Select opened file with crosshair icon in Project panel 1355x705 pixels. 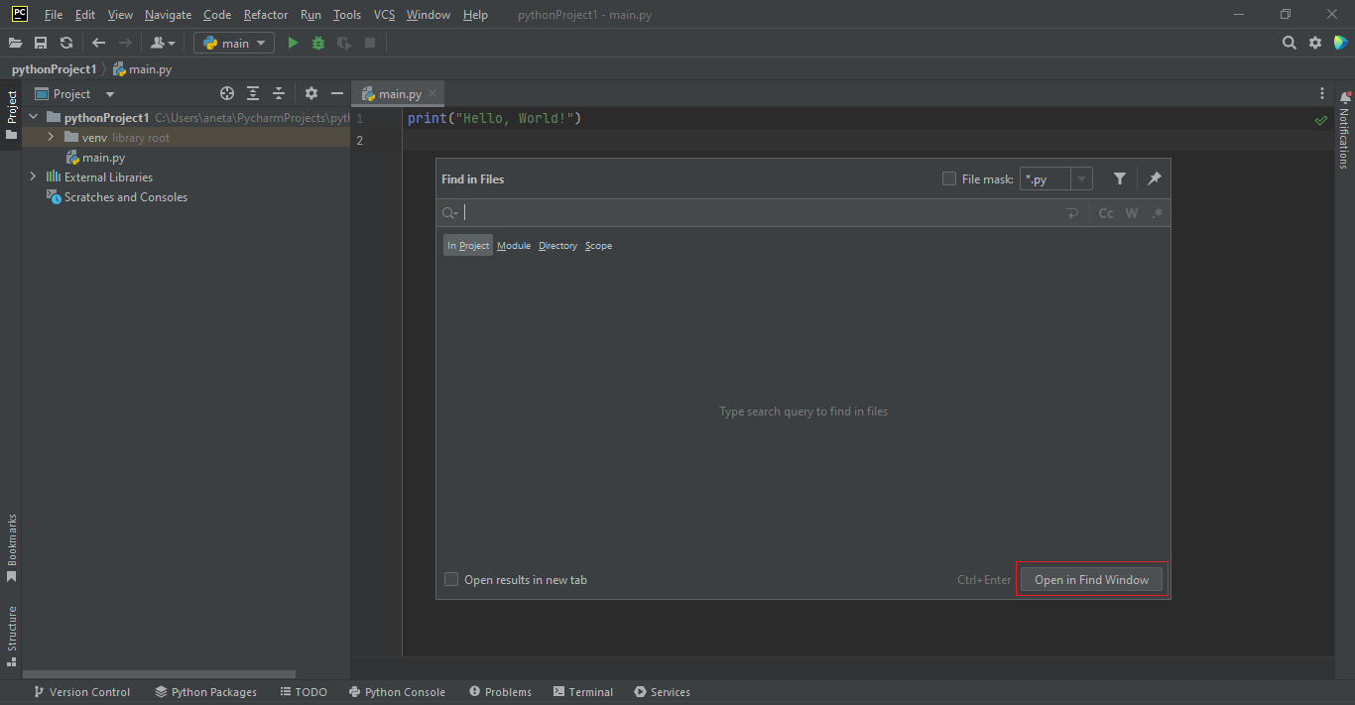click(226, 93)
